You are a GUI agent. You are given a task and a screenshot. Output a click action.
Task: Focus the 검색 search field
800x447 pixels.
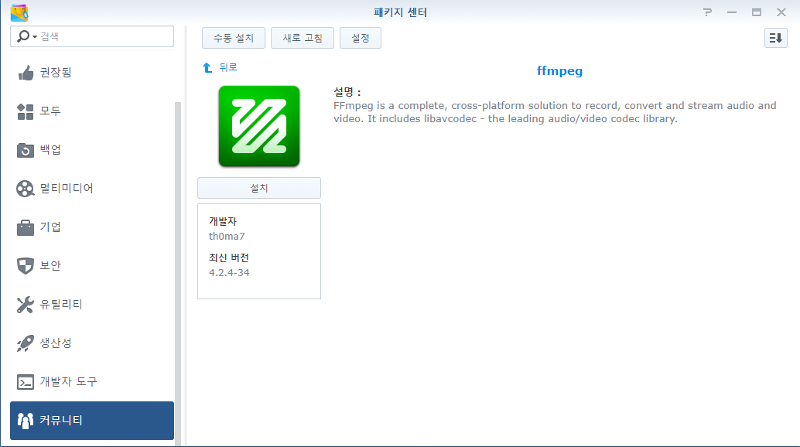coord(92,36)
